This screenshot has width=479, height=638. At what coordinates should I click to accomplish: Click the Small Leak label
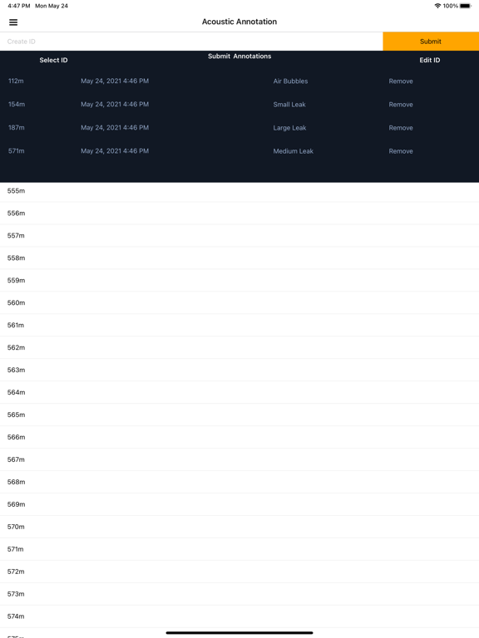(x=289, y=104)
